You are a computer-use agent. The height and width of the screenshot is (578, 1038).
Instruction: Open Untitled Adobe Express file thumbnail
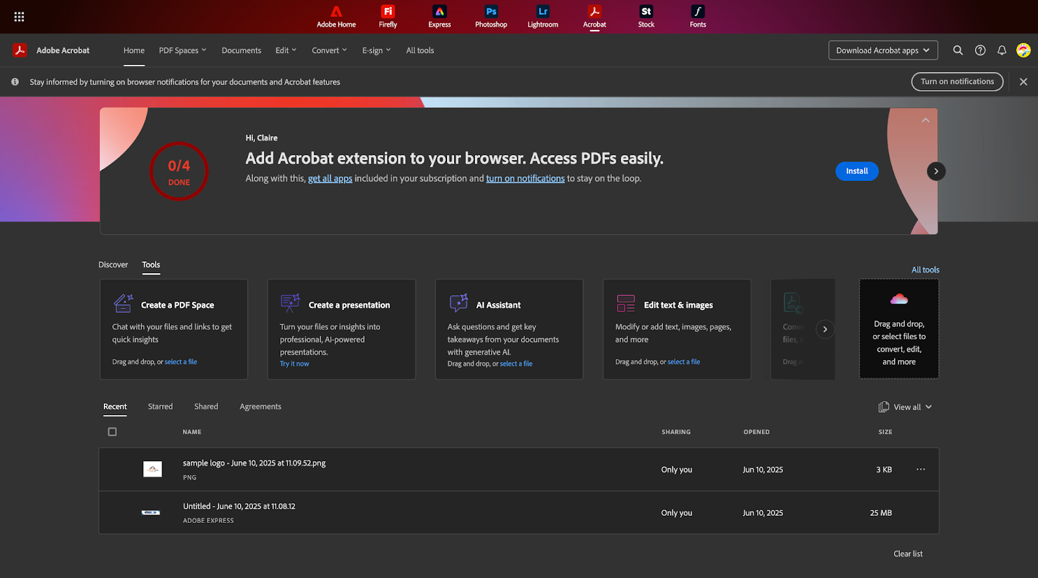click(151, 512)
